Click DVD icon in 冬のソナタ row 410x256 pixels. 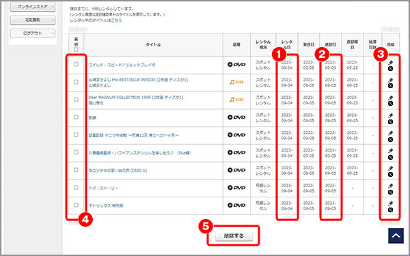(236, 170)
